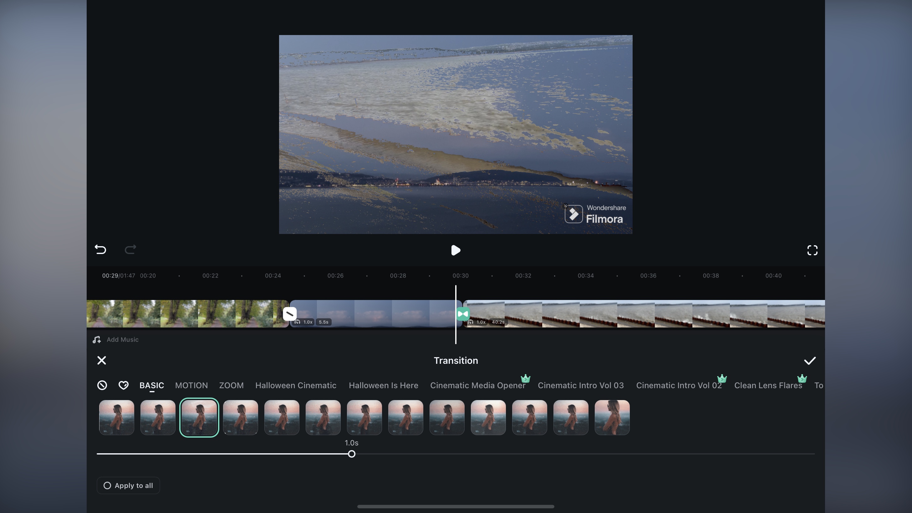Close the Transition panel

(x=101, y=360)
